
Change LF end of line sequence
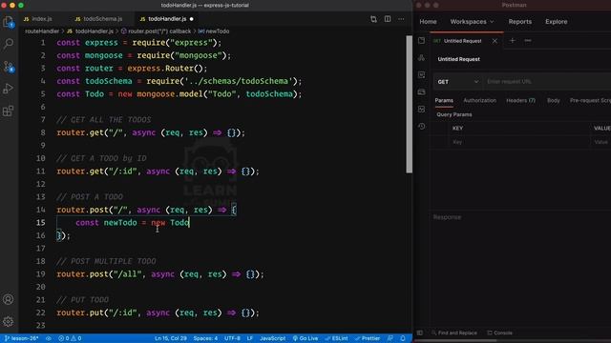point(250,338)
